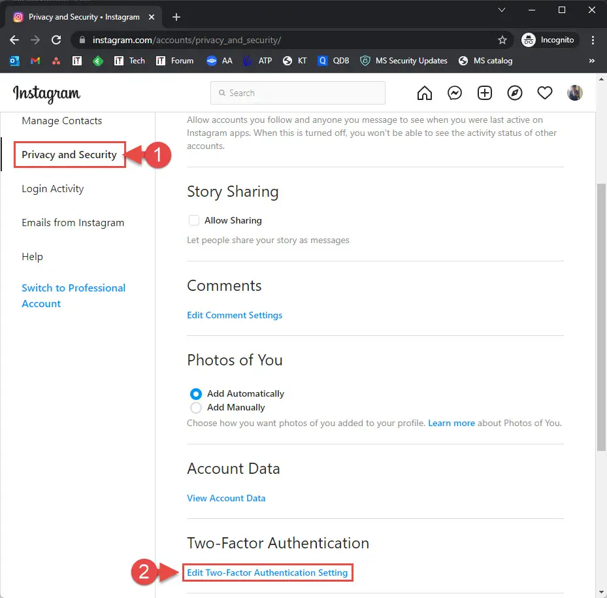Open the MS catalog bookmark
The width and height of the screenshot is (607, 598).
(x=485, y=61)
